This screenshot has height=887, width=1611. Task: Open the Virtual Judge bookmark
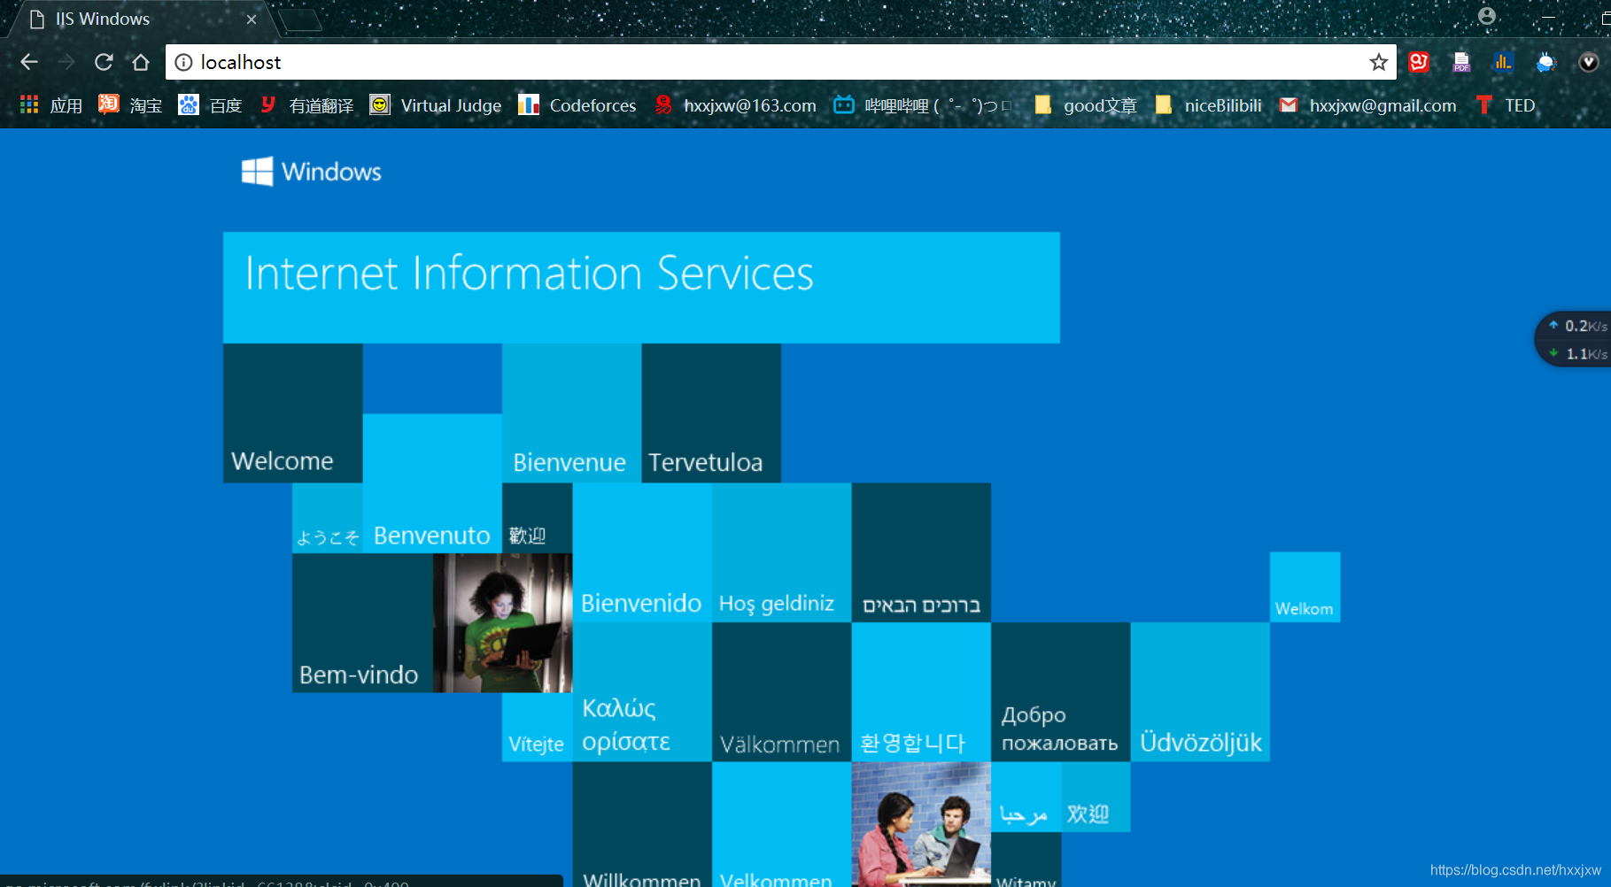coord(435,105)
